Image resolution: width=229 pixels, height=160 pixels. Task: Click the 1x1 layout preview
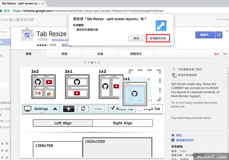click(135, 94)
